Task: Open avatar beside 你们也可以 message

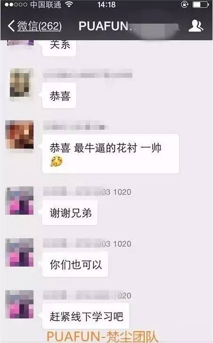Action: coord(19,252)
